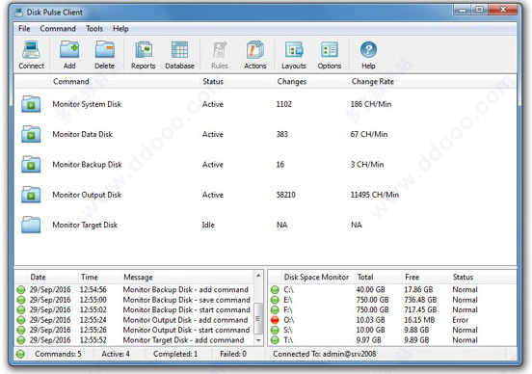Click the Disk Space Monitor column header

tap(316, 277)
